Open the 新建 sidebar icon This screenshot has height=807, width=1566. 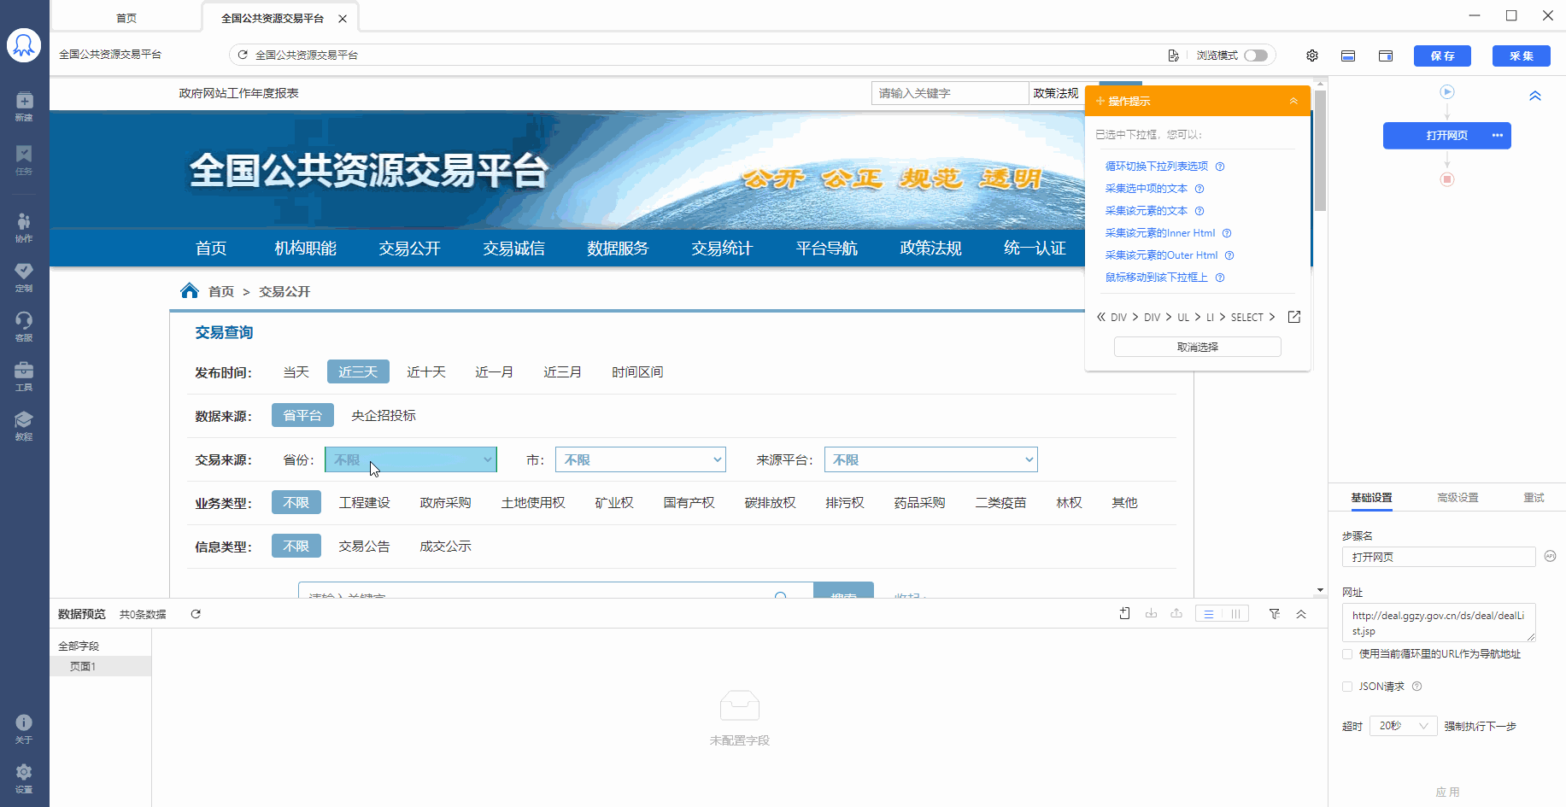coord(24,106)
